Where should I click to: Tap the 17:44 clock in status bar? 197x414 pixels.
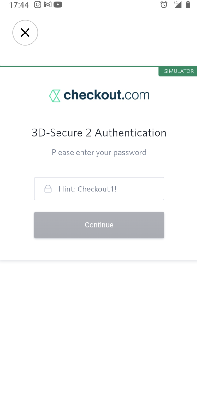(x=19, y=5)
